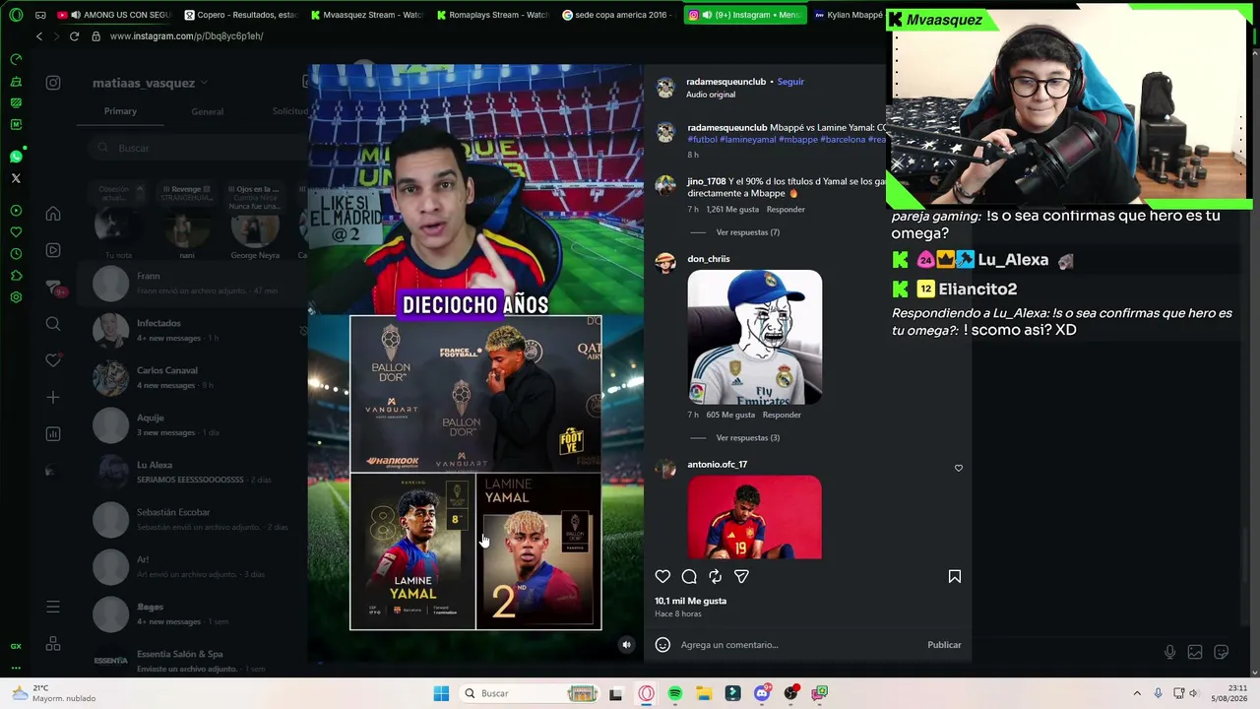1260x709 pixels.
Task: Show hidden system tray icons
Action: [1137, 693]
